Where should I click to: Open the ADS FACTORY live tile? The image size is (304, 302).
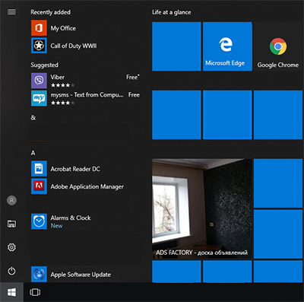tap(202, 208)
